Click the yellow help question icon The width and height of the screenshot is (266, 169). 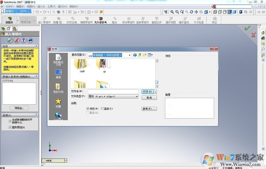point(101,12)
